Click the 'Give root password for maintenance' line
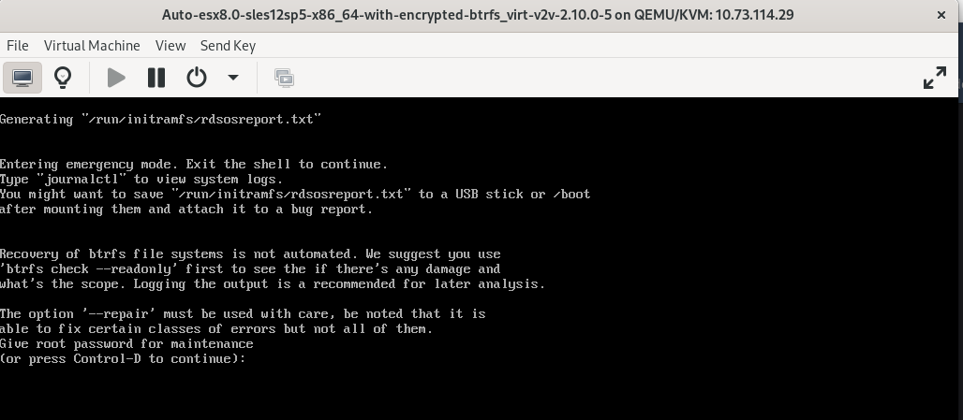Viewport: 963px width, 420px height. pyautogui.click(x=126, y=344)
